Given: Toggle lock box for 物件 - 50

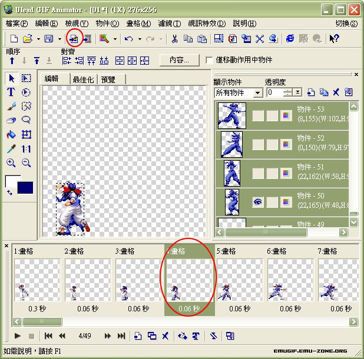Looking at the screenshot, I should pyautogui.click(x=272, y=202).
